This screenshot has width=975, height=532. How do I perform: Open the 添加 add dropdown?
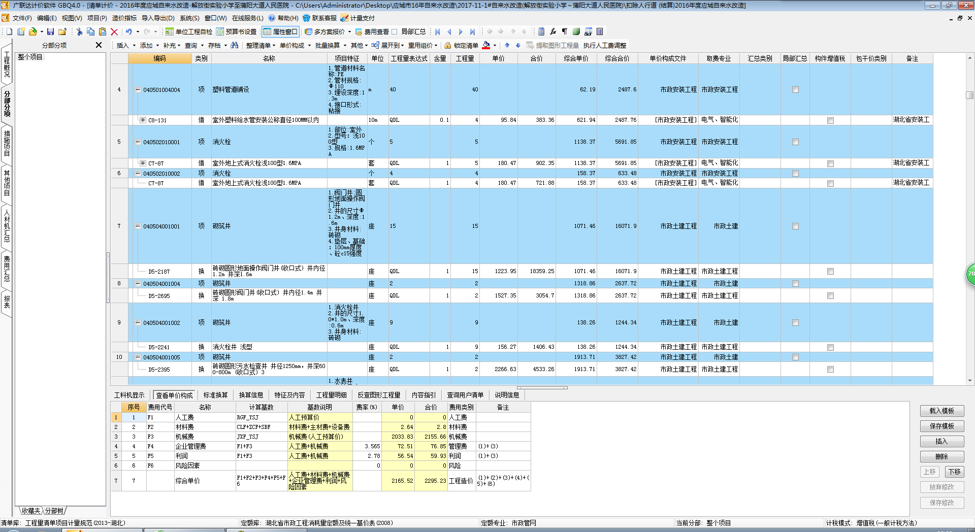coord(149,45)
